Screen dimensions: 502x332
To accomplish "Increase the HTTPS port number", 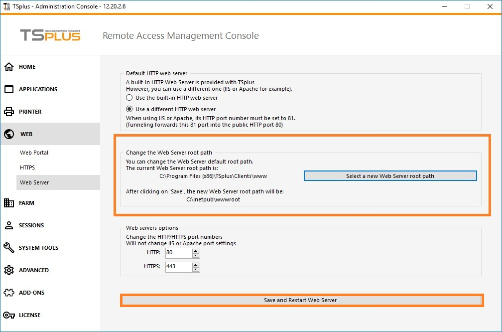I will point(196,265).
